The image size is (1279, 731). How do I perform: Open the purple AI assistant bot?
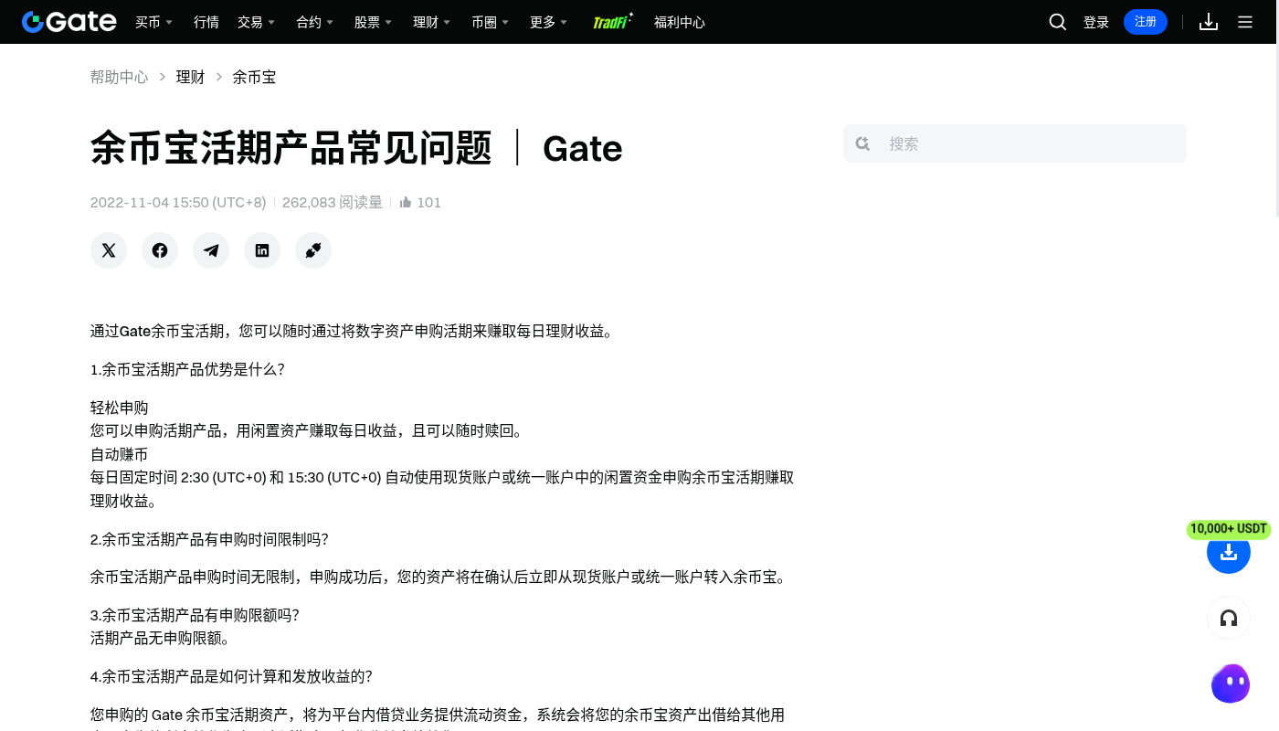coord(1230,683)
